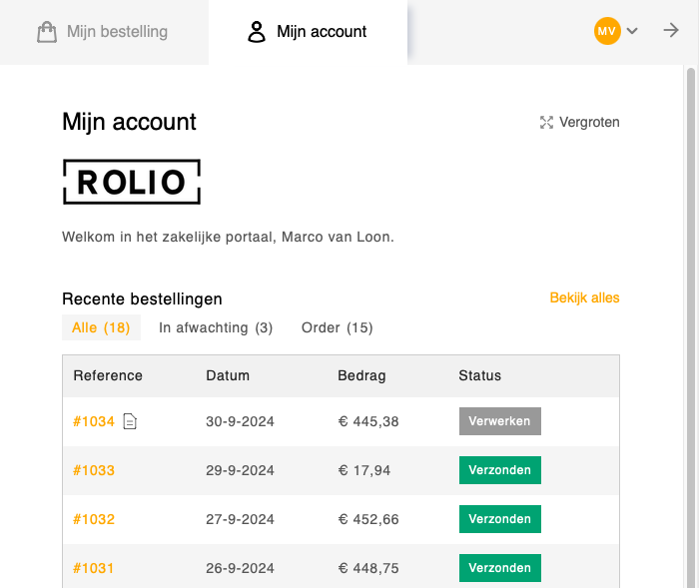Show Order (15) filter tab
Screen dimensions: 699x588
coord(337,327)
